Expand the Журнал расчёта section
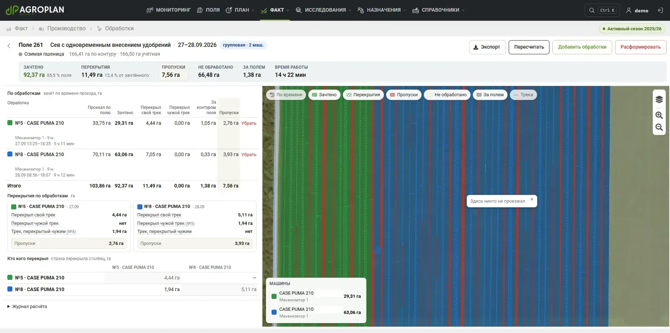This screenshot has width=670, height=333. (27, 307)
